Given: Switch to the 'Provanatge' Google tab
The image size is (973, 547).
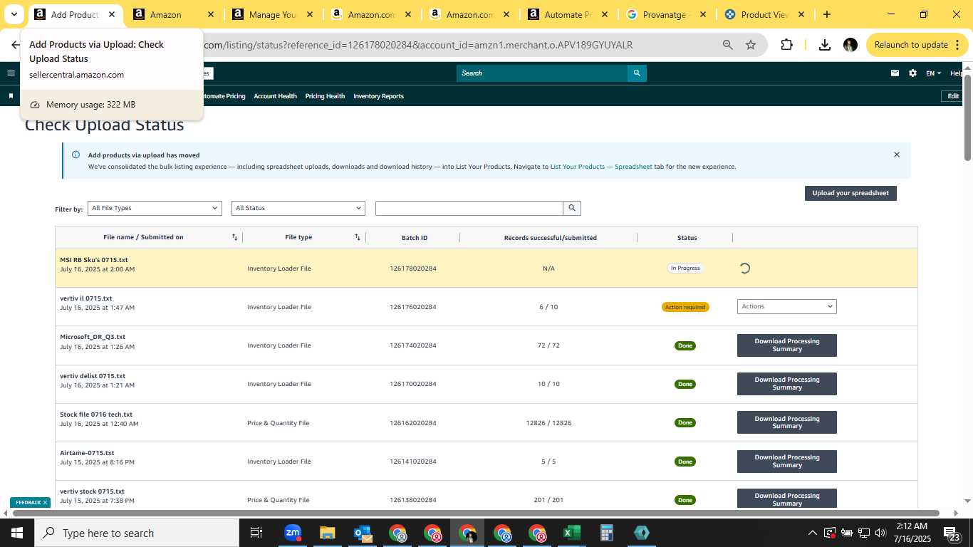Looking at the screenshot, I should click(x=666, y=14).
